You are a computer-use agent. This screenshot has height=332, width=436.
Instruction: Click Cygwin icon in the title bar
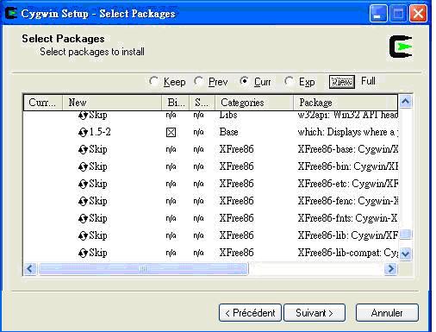click(x=11, y=14)
